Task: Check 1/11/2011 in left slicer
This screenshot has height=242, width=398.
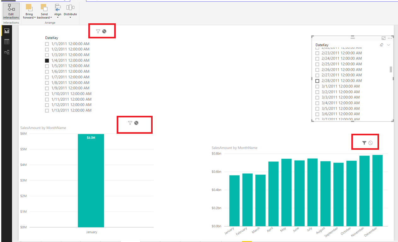Action: click(x=47, y=99)
